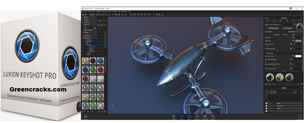Choose Apply Changes... in workspace menu
This screenshot has width=305, height=123.
click(89, 30)
